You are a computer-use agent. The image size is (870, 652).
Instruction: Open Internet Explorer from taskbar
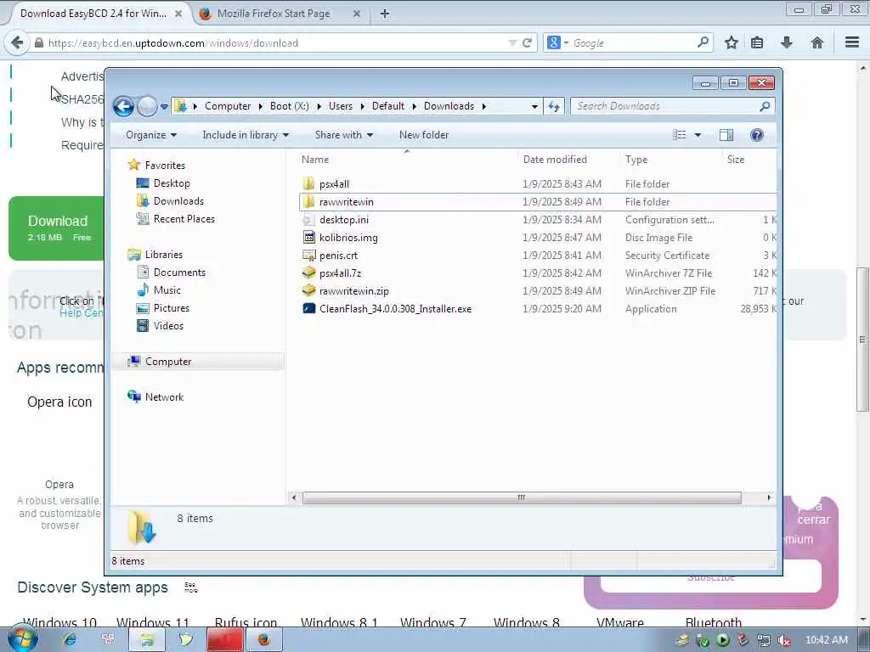[x=70, y=639]
